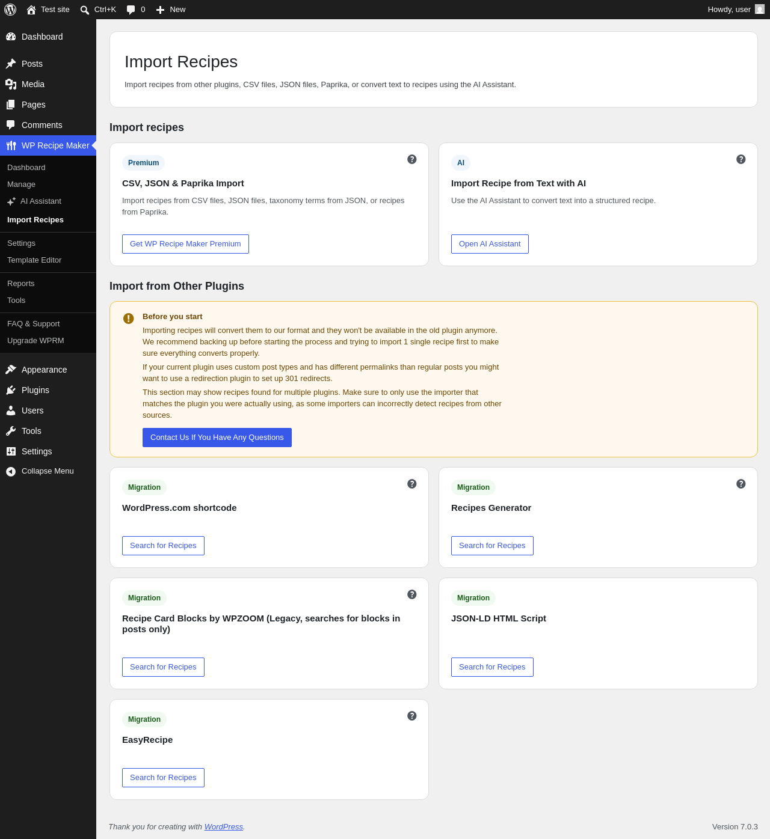Image resolution: width=770 pixels, height=839 pixels.
Task: Click the Dashboard gauge icon in sidebar
Action: pyautogui.click(x=11, y=37)
